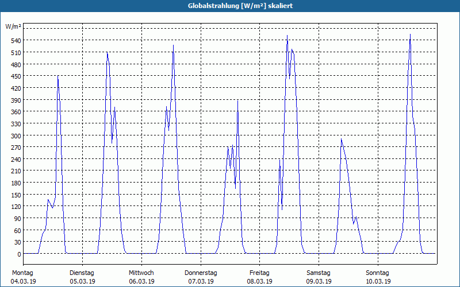
Task: Click the 180 y-axis value
Action: (16, 183)
